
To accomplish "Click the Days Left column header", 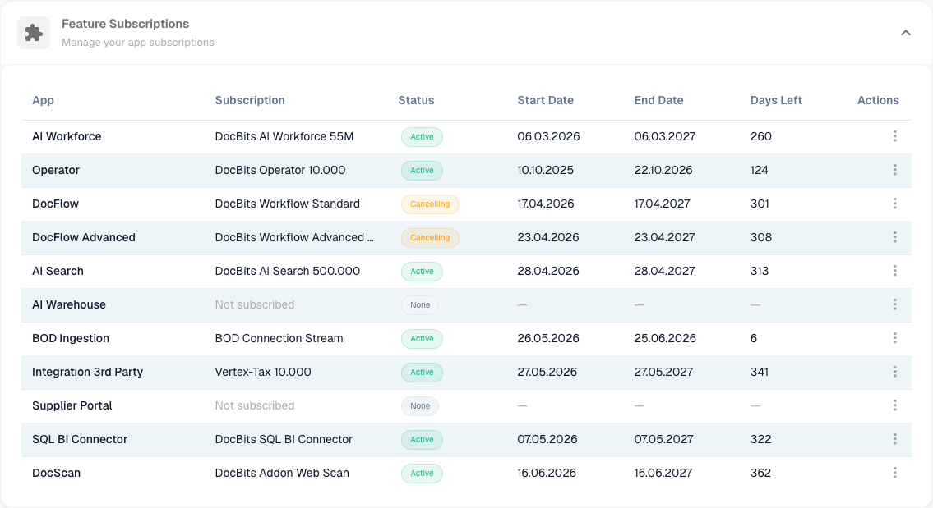I will point(776,100).
